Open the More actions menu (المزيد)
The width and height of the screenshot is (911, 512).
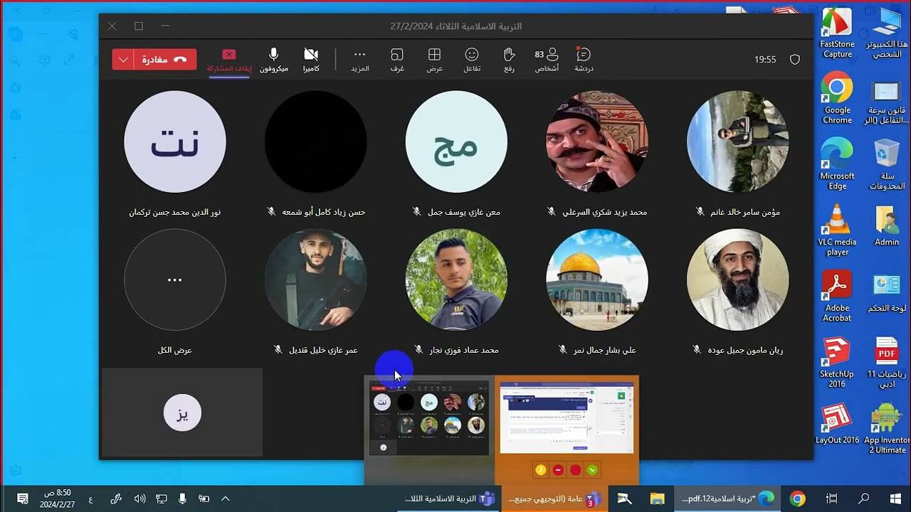click(359, 60)
